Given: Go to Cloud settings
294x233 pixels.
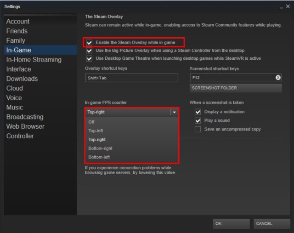Looking at the screenshot, I should [40, 88].
